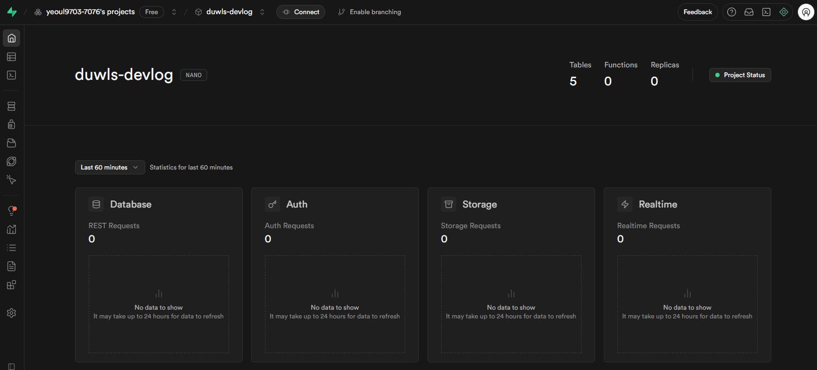Open the inline SQL editor icon in header
817x370 pixels.
pos(766,12)
